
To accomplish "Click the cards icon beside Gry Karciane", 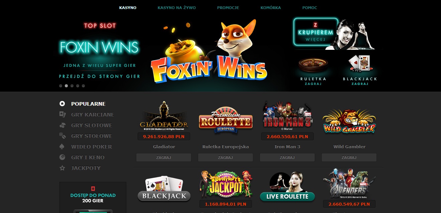I will (62, 114).
